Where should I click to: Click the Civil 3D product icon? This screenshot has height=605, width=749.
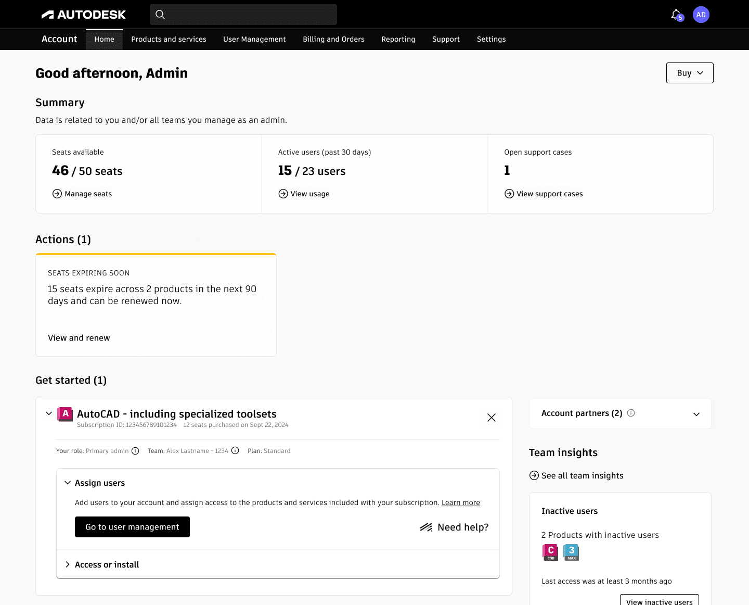click(550, 552)
